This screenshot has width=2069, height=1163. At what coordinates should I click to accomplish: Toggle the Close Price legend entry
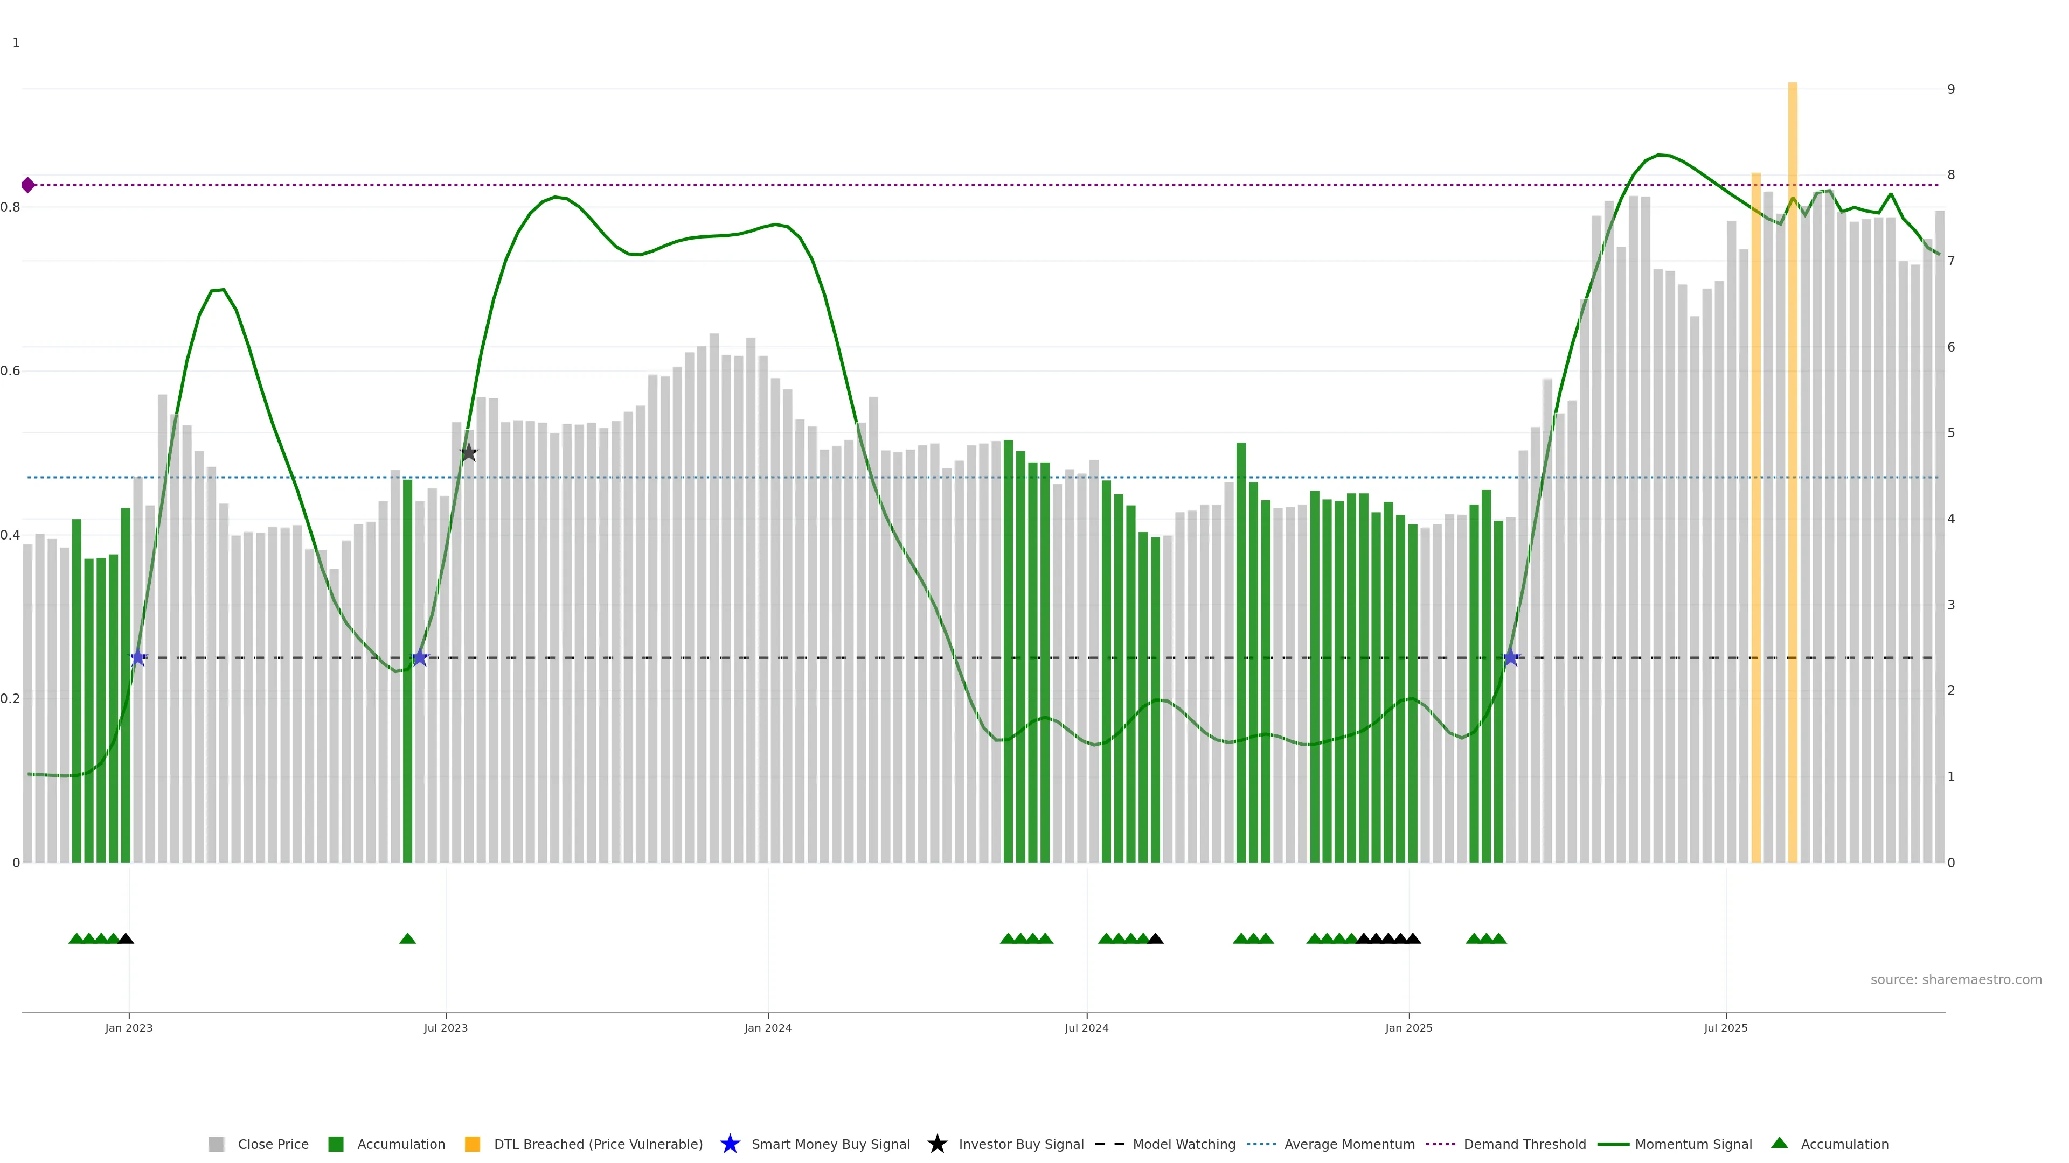coord(272,1144)
